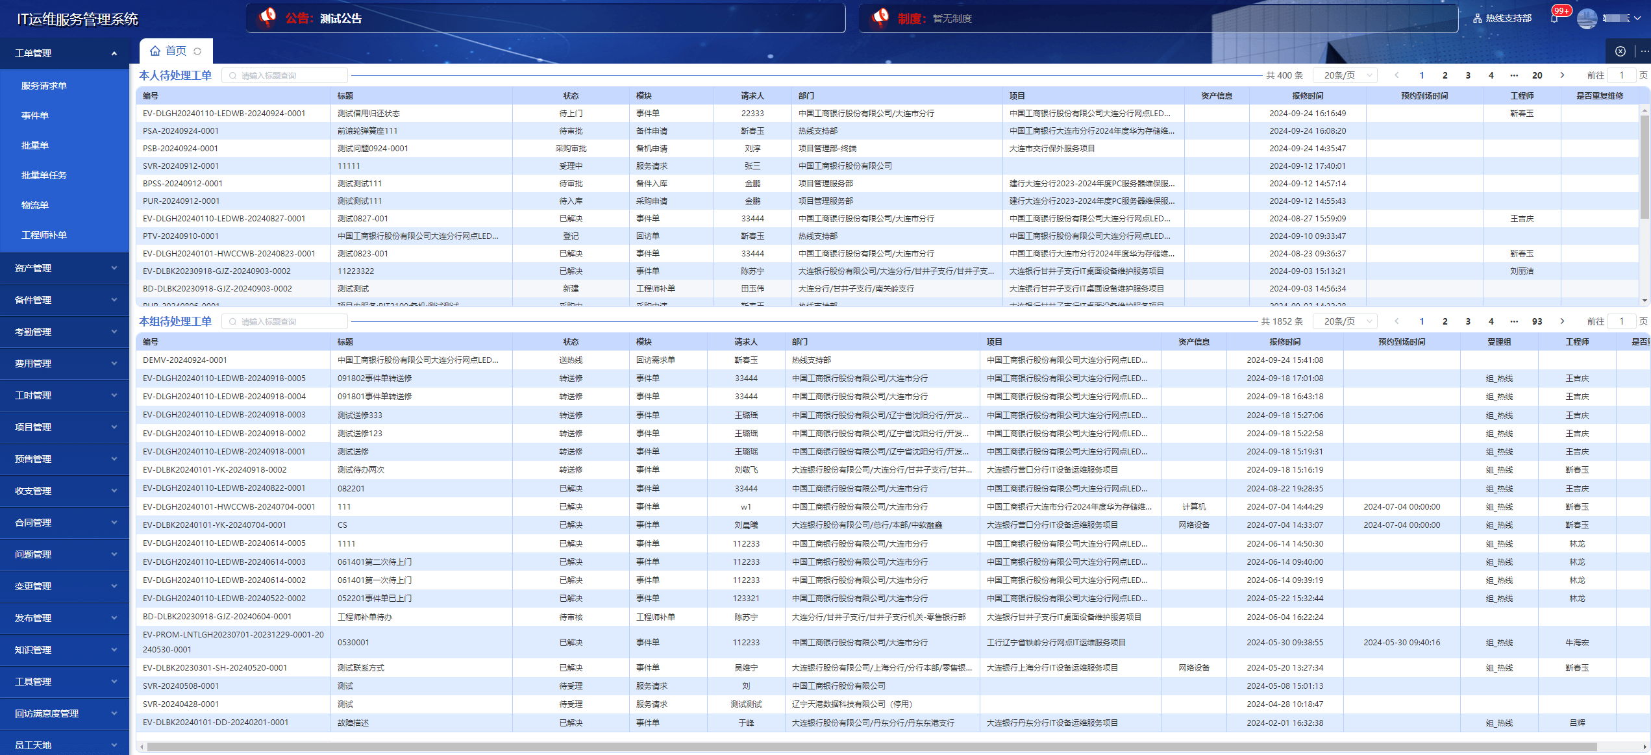The width and height of the screenshot is (1651, 755).
Task: Open 20条/页 dropdown for 本组待处理工单
Action: pos(1345,321)
